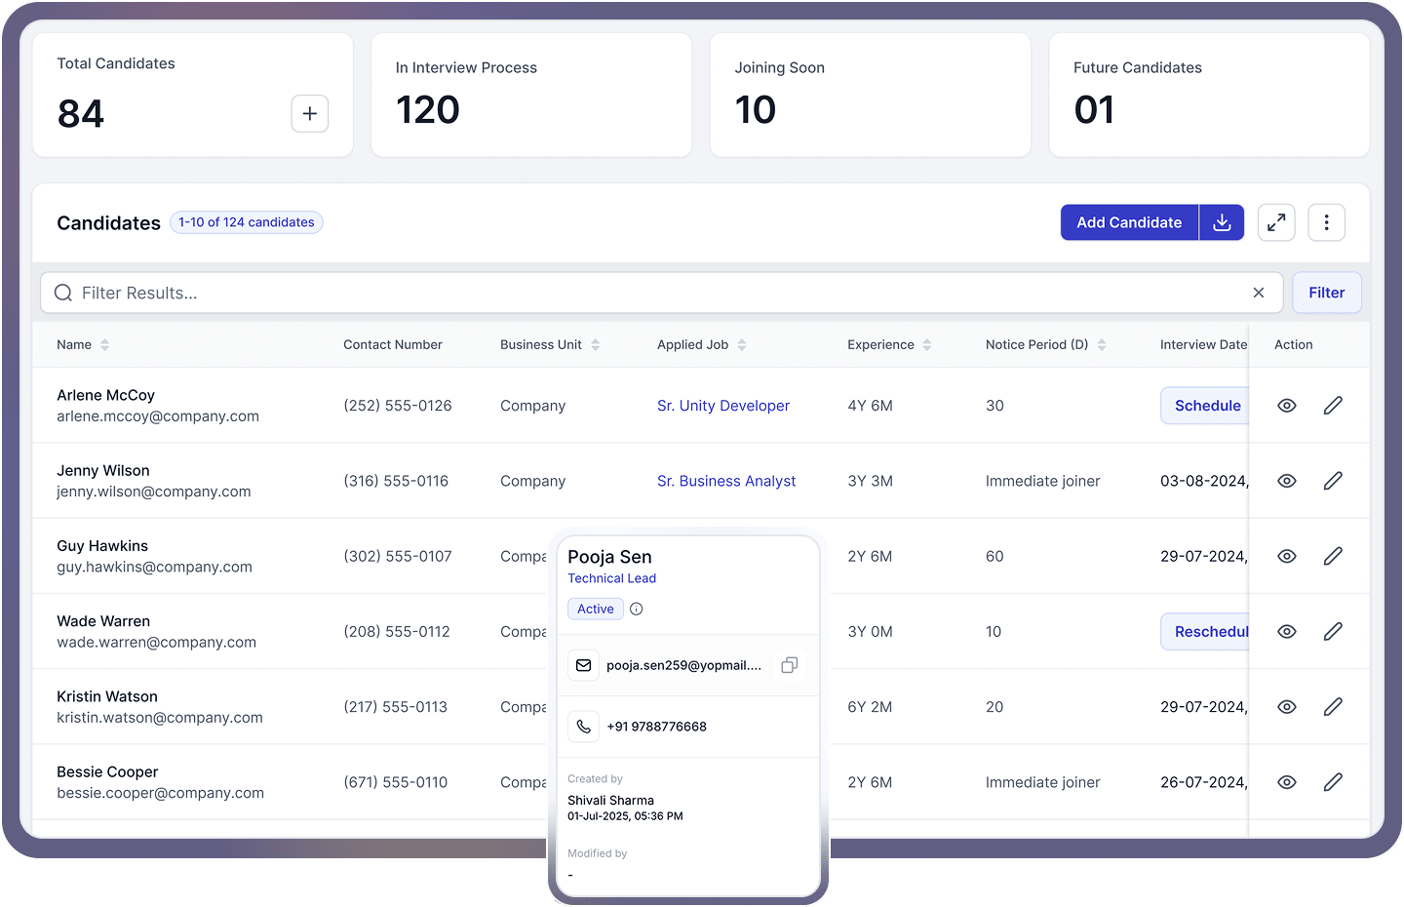This screenshot has width=1404, height=907.
Task: Copy Pooja Sen's email address
Action: coord(789,665)
